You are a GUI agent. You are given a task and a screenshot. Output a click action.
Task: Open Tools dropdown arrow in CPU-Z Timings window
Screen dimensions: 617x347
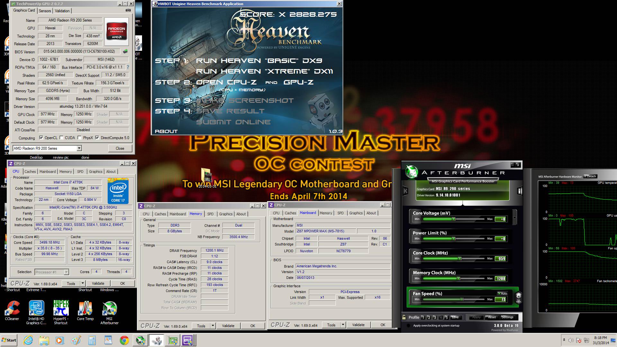(213, 326)
